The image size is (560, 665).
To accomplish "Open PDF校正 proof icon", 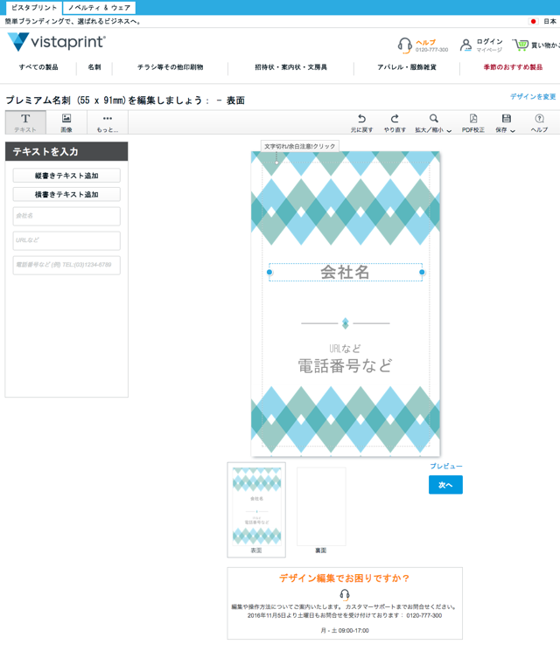I will tap(473, 119).
